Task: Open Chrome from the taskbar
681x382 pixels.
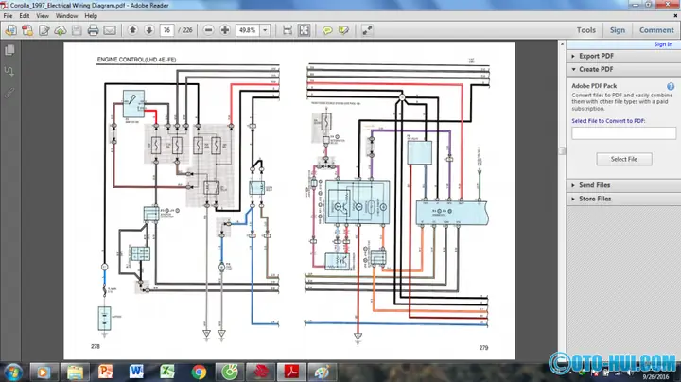Action: coord(199,373)
